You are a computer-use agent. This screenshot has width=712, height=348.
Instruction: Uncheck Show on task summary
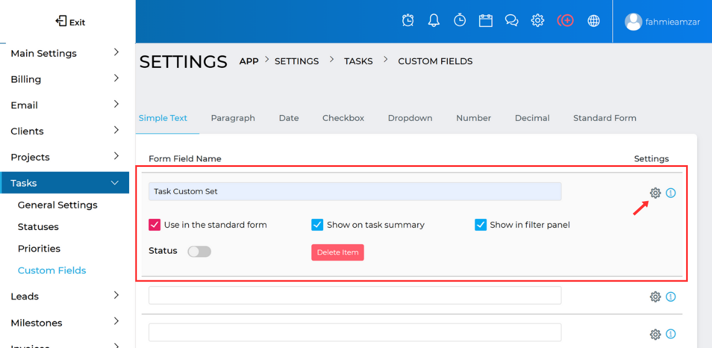click(x=317, y=225)
